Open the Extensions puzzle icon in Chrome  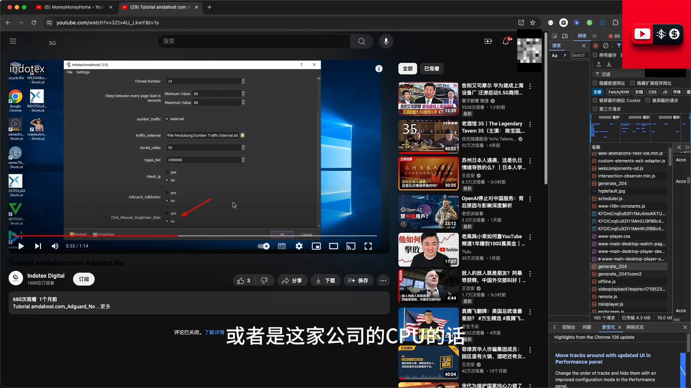(x=615, y=23)
